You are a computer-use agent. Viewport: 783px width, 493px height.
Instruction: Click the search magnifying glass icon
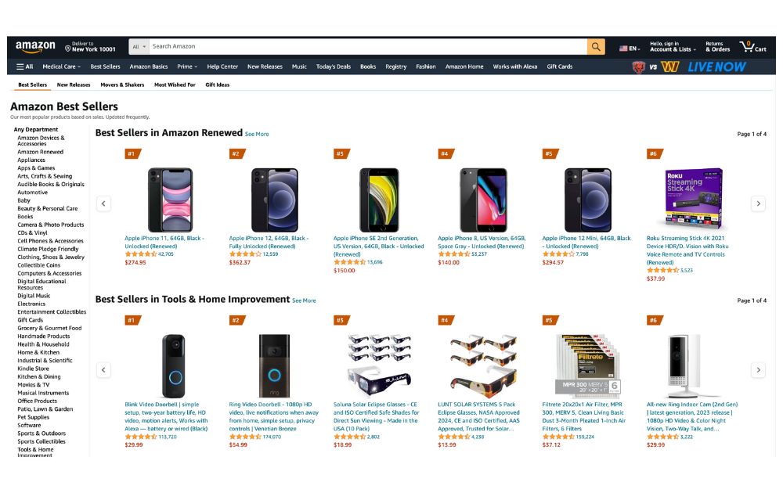[x=596, y=46]
